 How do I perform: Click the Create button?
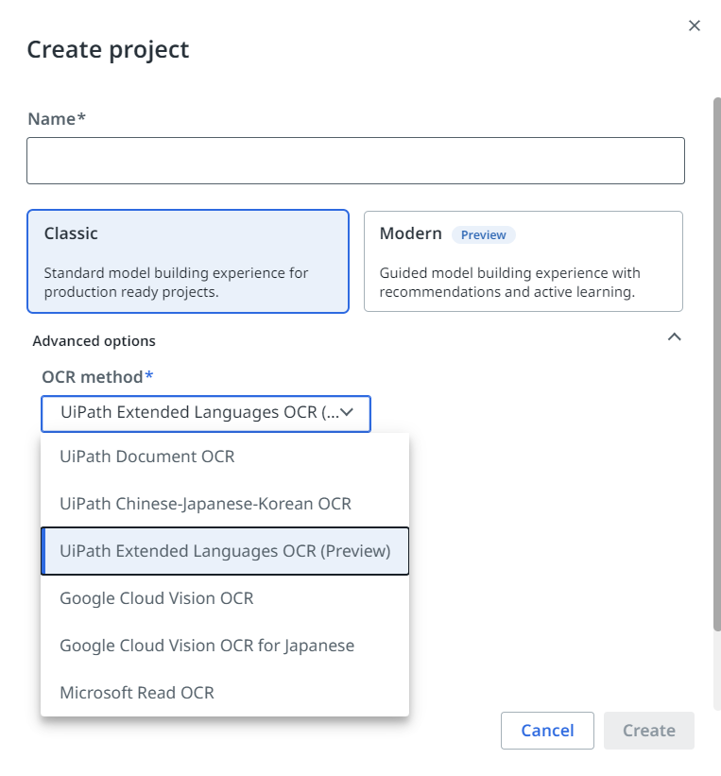tap(648, 731)
